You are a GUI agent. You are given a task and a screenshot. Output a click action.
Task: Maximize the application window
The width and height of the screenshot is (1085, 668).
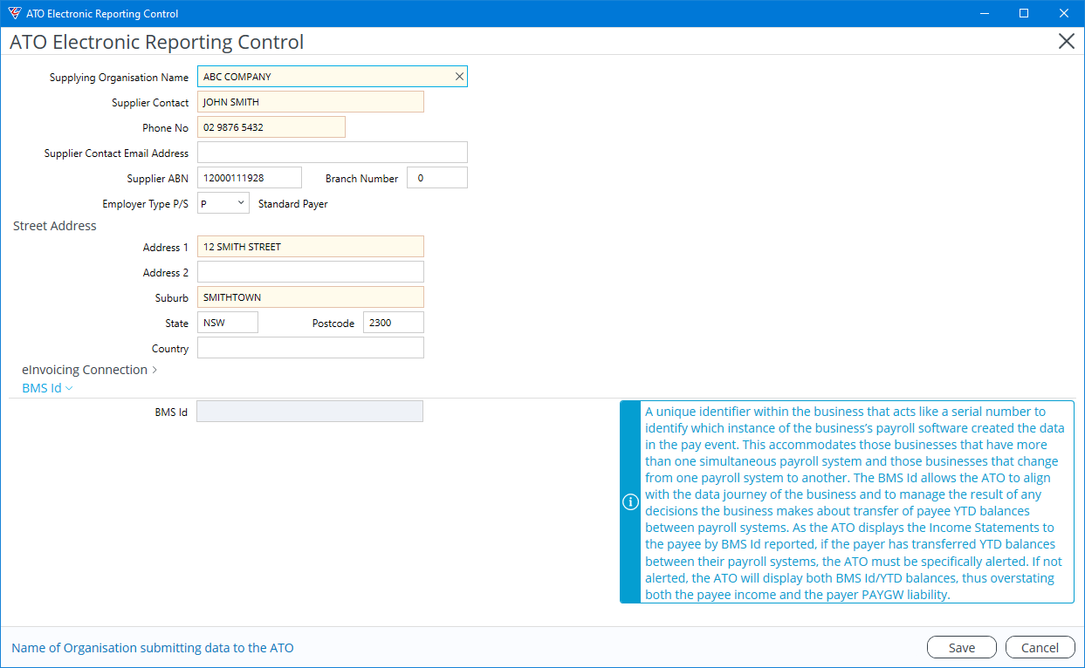coord(1024,13)
